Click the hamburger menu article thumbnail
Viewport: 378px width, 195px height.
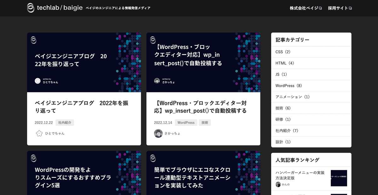[x=339, y=178]
